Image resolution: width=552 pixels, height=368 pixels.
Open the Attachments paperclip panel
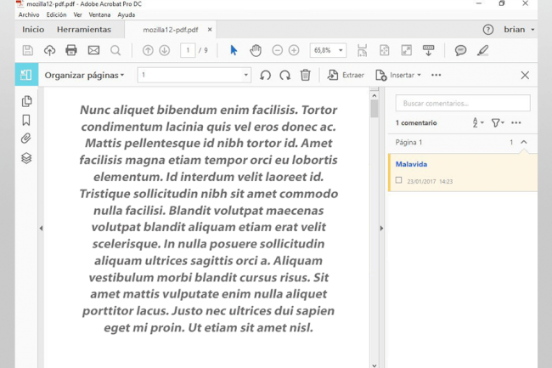(x=26, y=139)
